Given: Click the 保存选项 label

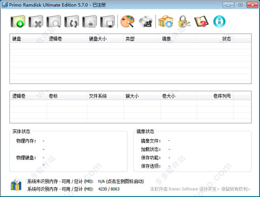Looking at the screenshot, I should [x=151, y=166].
